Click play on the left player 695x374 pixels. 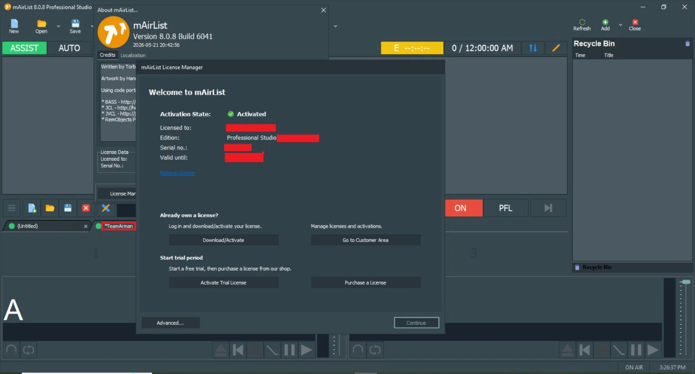pos(306,350)
